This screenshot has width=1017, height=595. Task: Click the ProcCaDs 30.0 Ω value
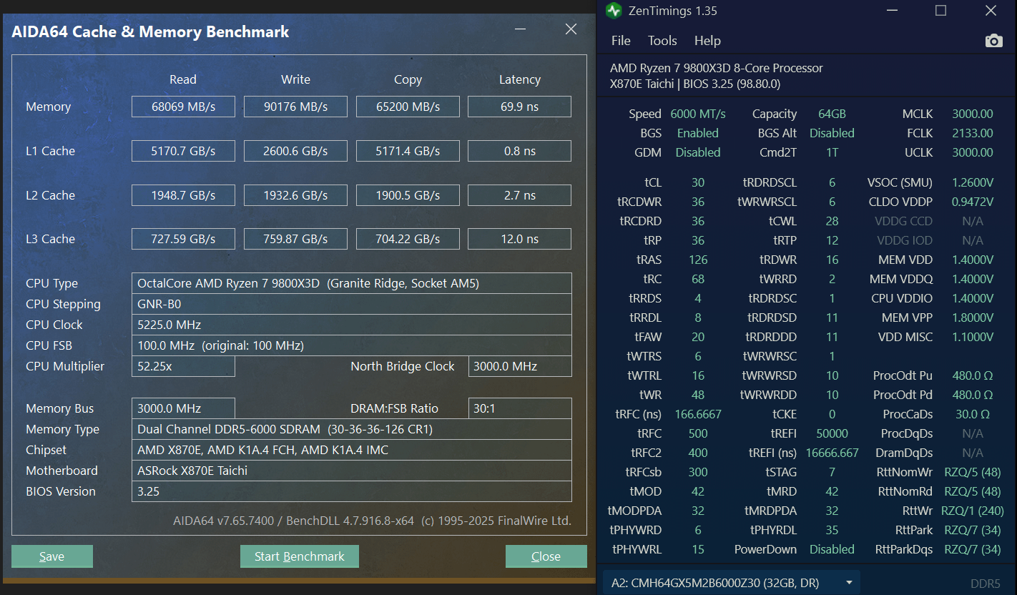[x=973, y=414]
